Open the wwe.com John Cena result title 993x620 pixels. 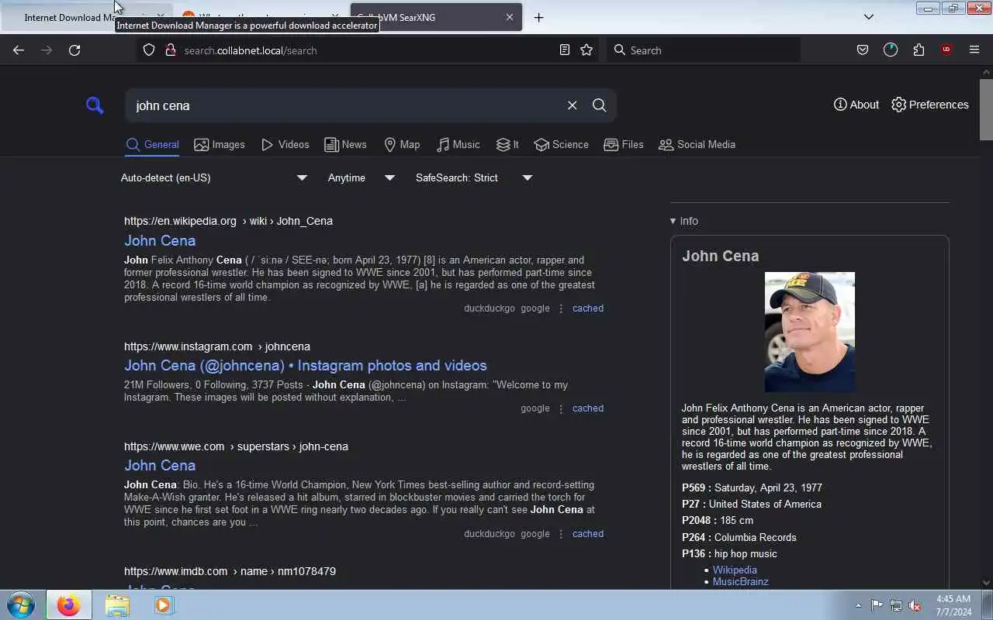(x=160, y=465)
